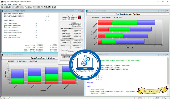Click the Lingo logo in the title bar
170x99 pixels.
2,2
